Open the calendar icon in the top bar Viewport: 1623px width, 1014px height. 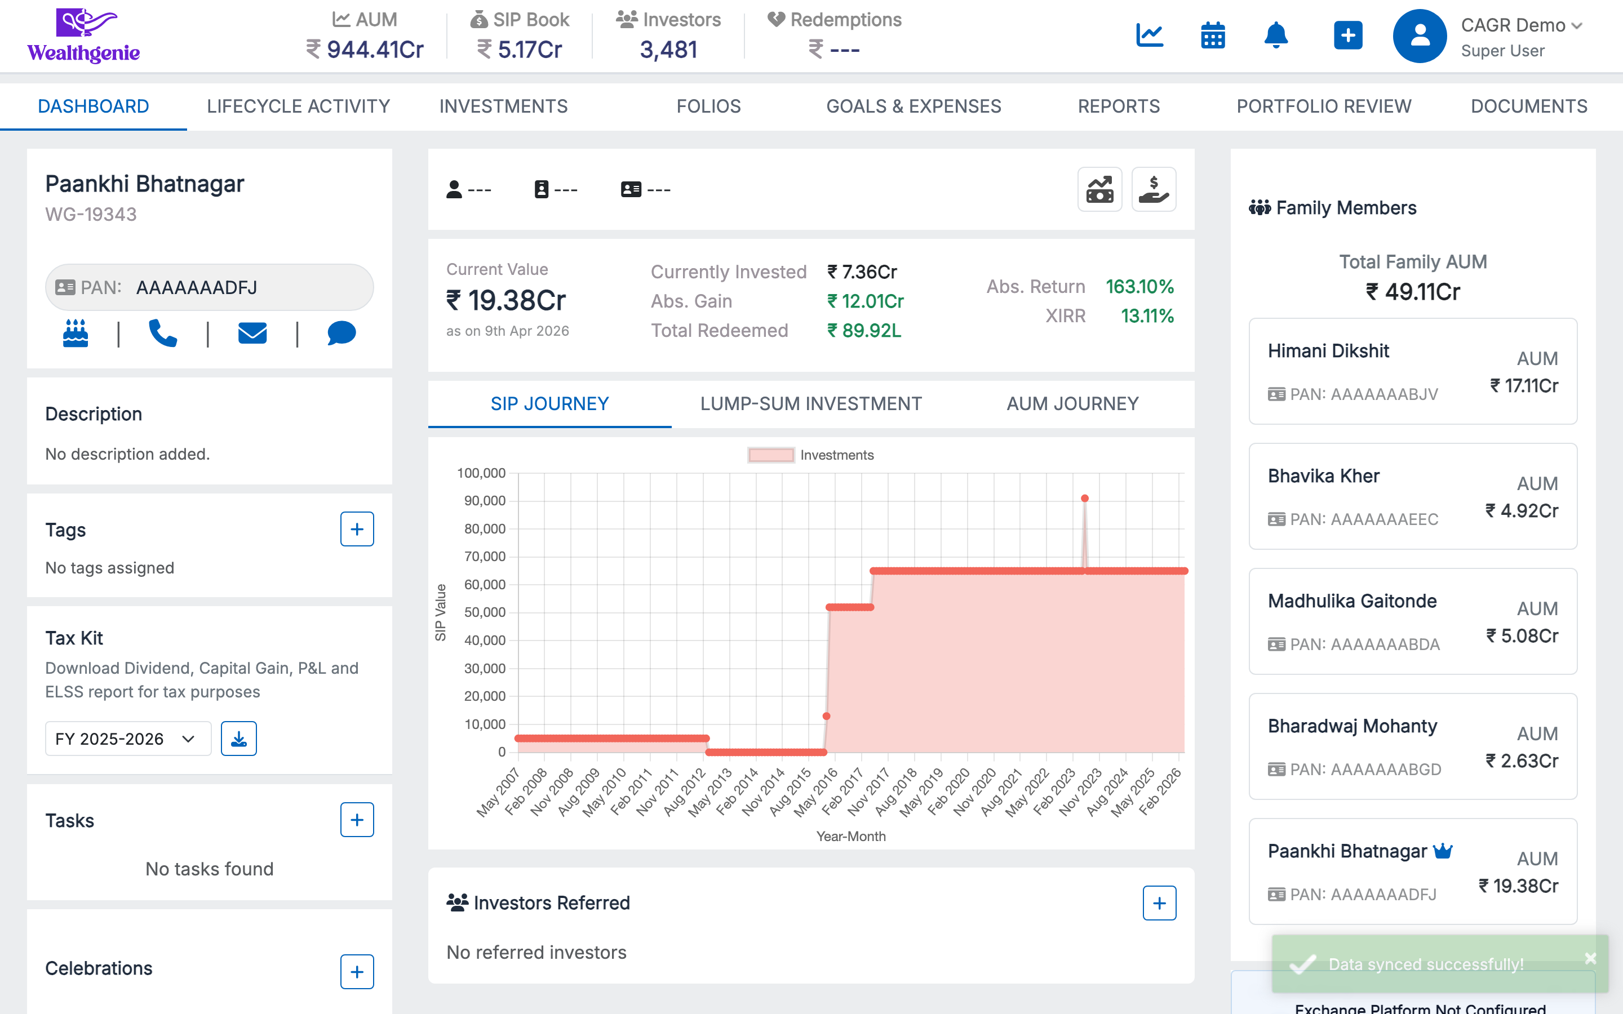coord(1213,36)
